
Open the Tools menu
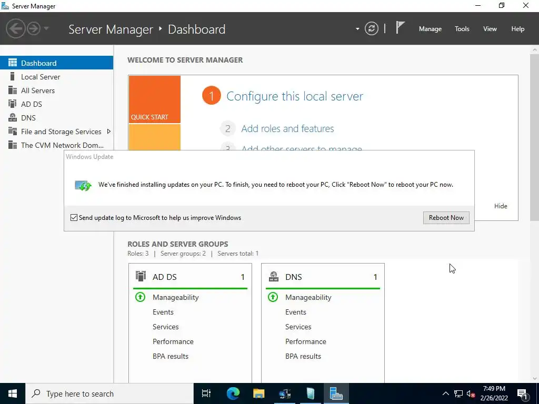pyautogui.click(x=462, y=29)
